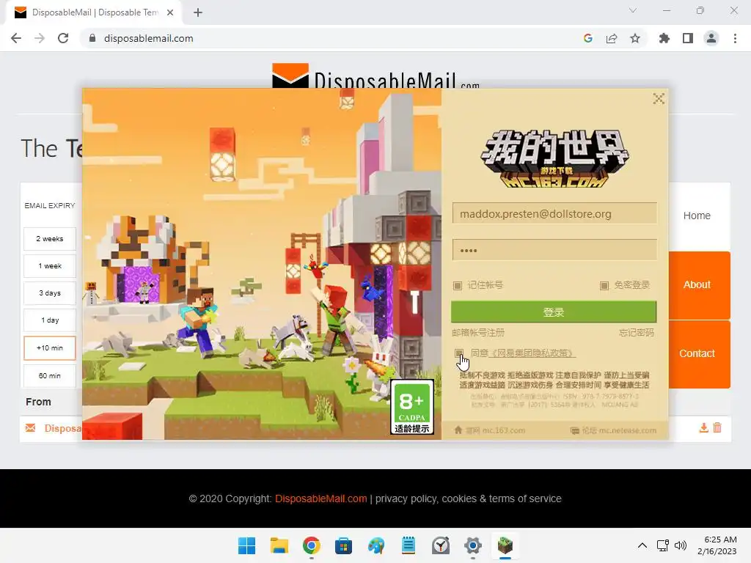
Task: Click the DisposableMail logo header
Action: (376, 76)
